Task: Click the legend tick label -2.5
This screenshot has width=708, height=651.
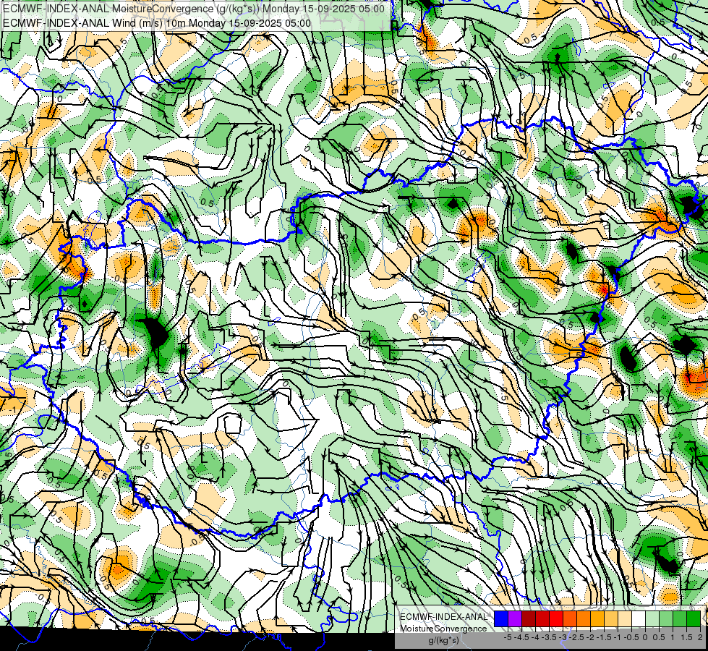Action: [576, 637]
